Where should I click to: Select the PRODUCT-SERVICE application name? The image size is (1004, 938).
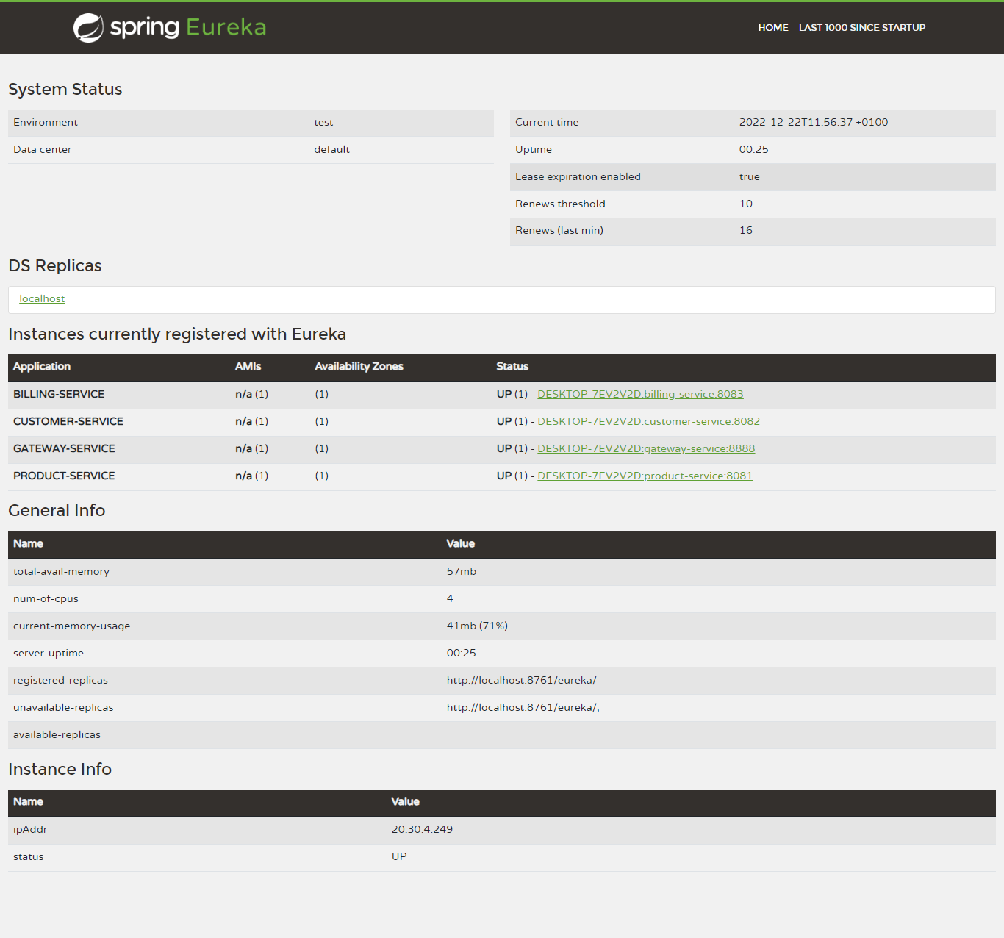[x=64, y=476]
